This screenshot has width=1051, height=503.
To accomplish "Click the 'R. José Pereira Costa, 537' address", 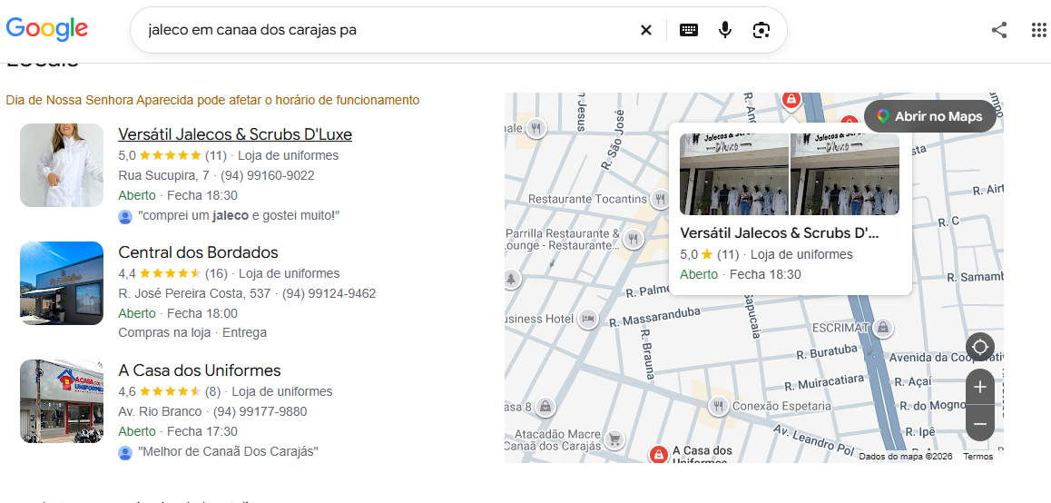I will (194, 294).
